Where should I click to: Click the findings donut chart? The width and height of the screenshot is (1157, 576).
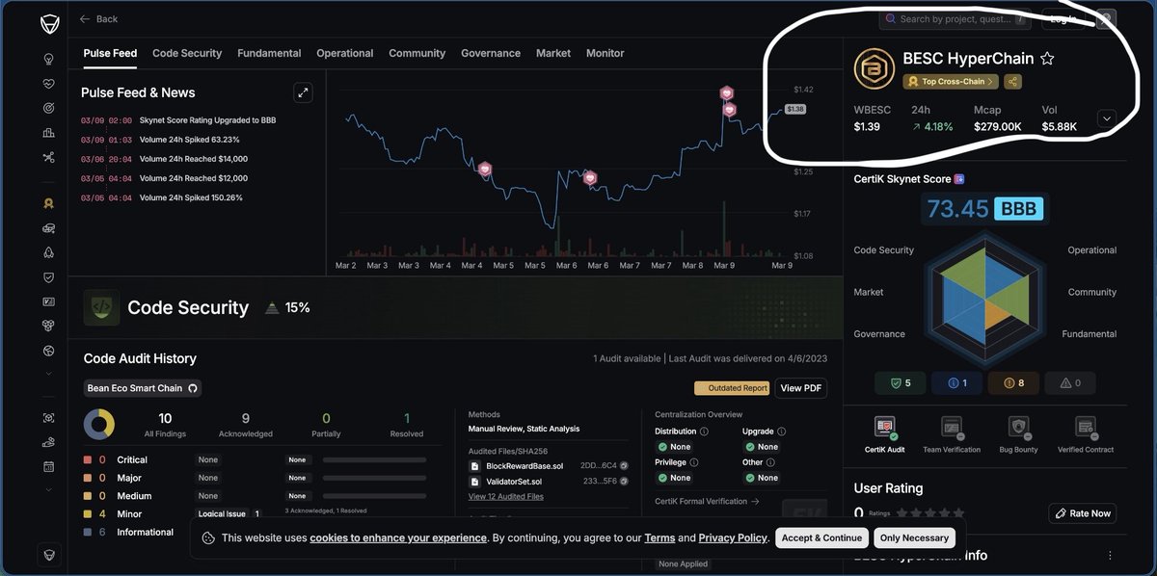click(x=99, y=425)
